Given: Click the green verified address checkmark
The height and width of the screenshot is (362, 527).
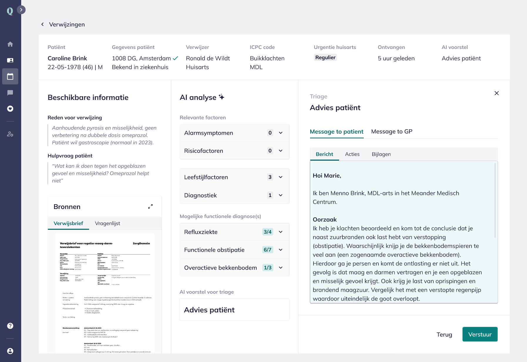Looking at the screenshot, I should click(x=175, y=58).
